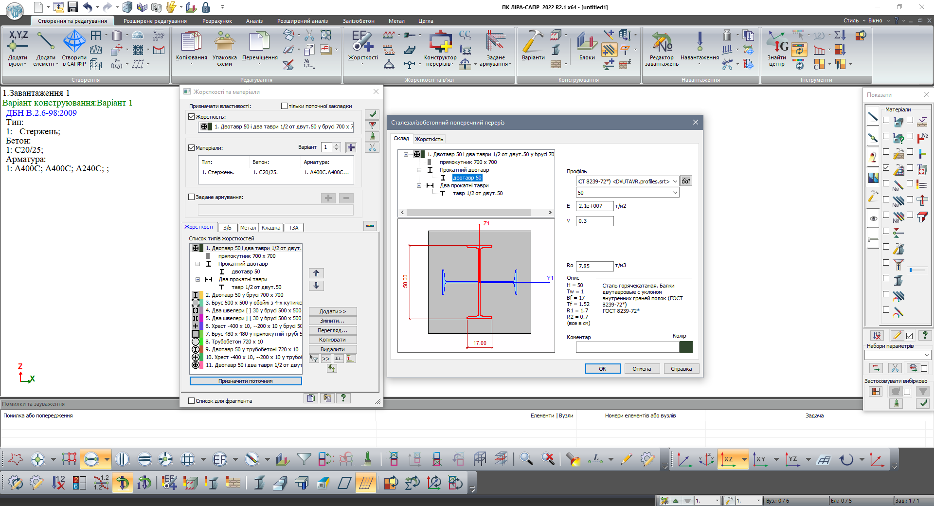The height and width of the screenshot is (506, 934).
Task: Click the profile database browse icon
Action: pyautogui.click(x=686, y=181)
